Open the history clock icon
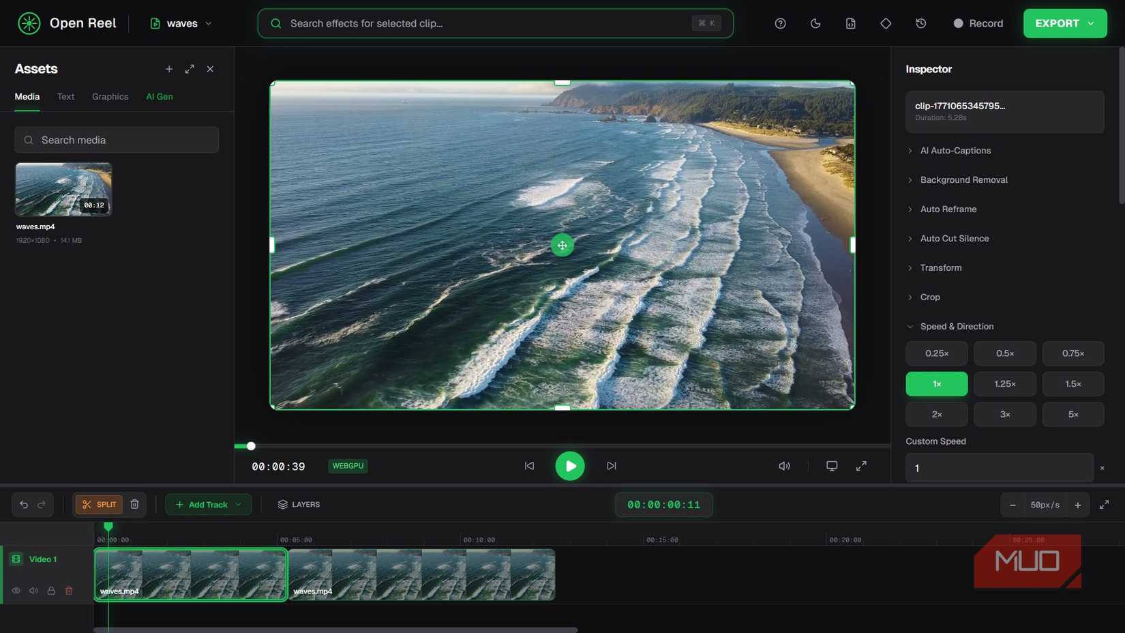The height and width of the screenshot is (633, 1125). pyautogui.click(x=920, y=23)
